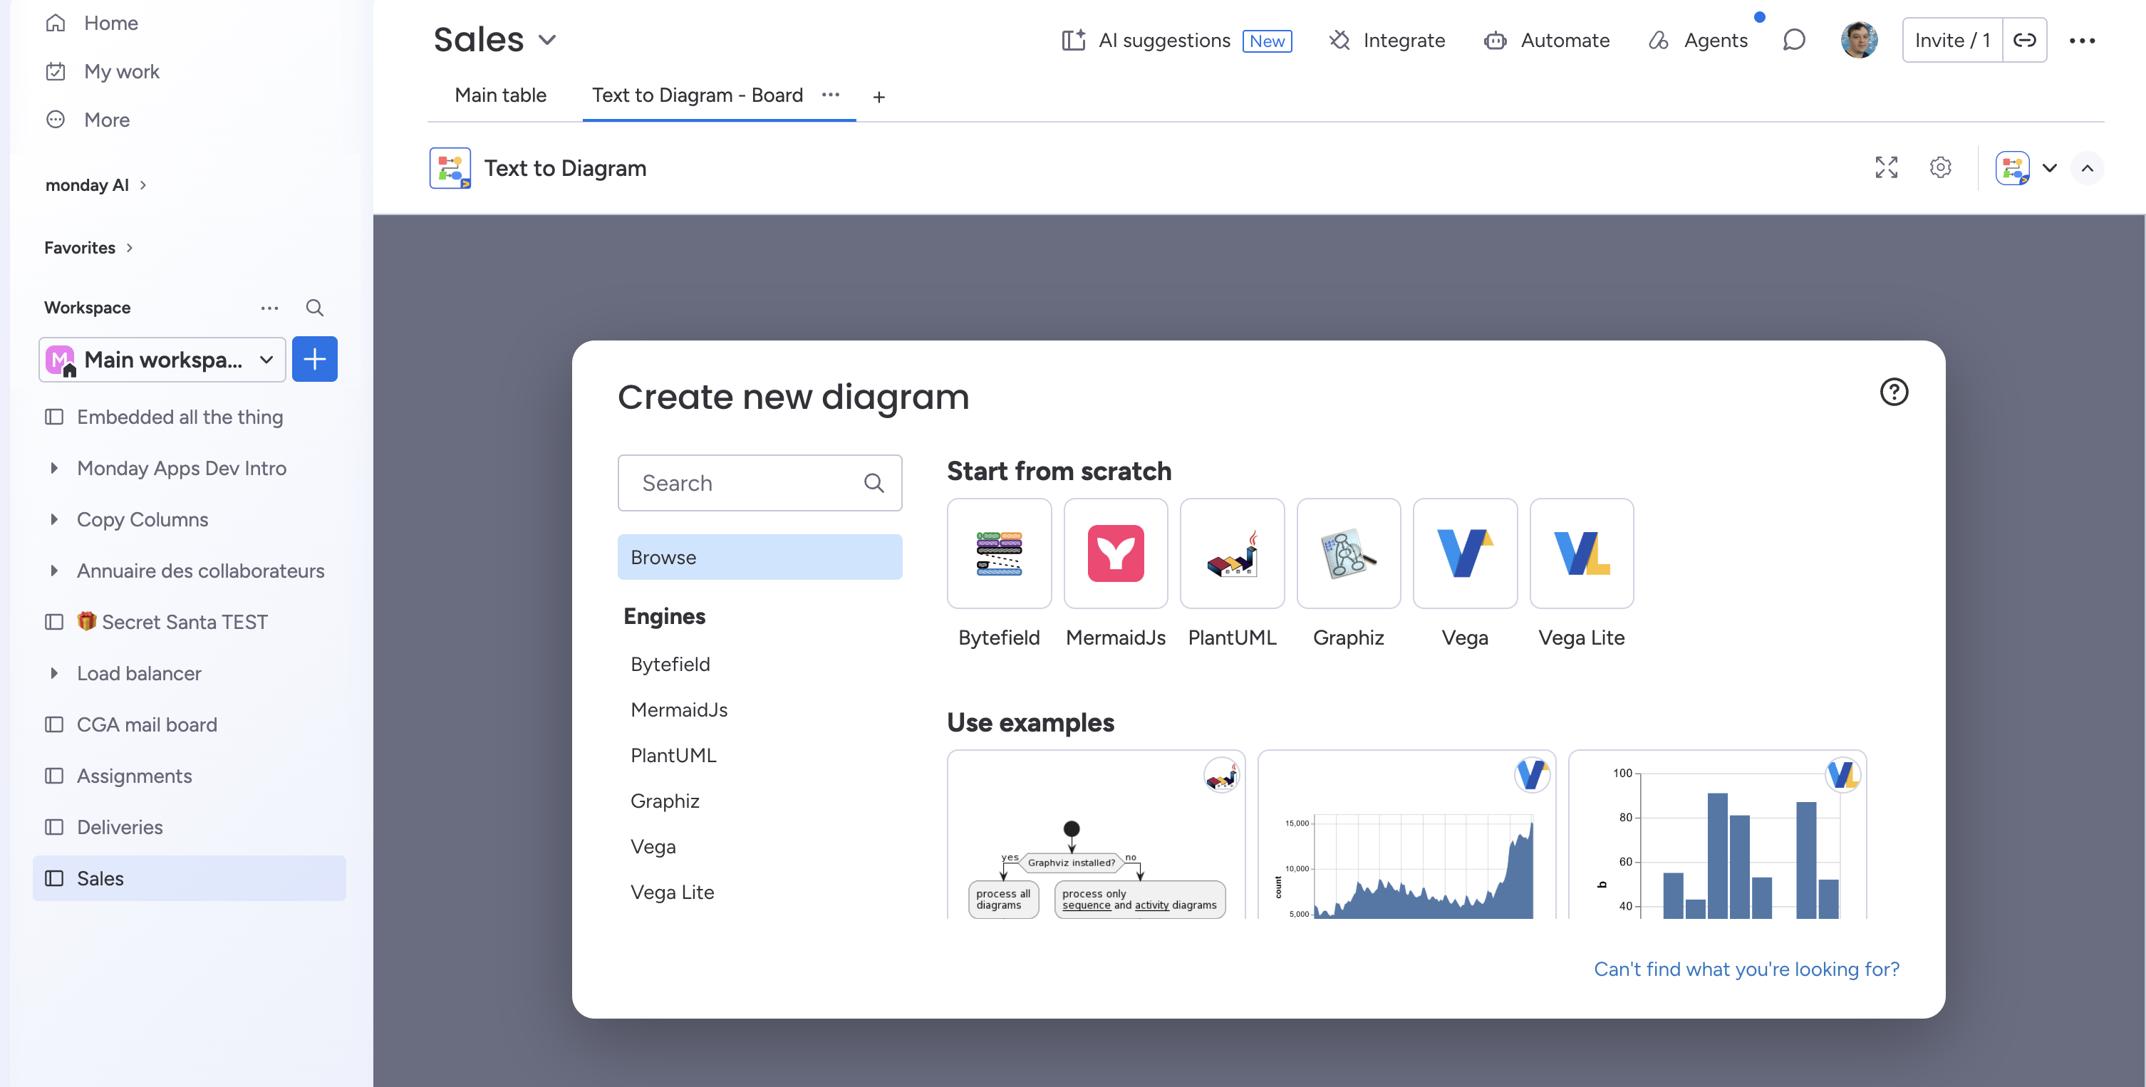Pick the PlantUML engine icon
Image resolution: width=2146 pixels, height=1087 pixels.
click(1232, 553)
